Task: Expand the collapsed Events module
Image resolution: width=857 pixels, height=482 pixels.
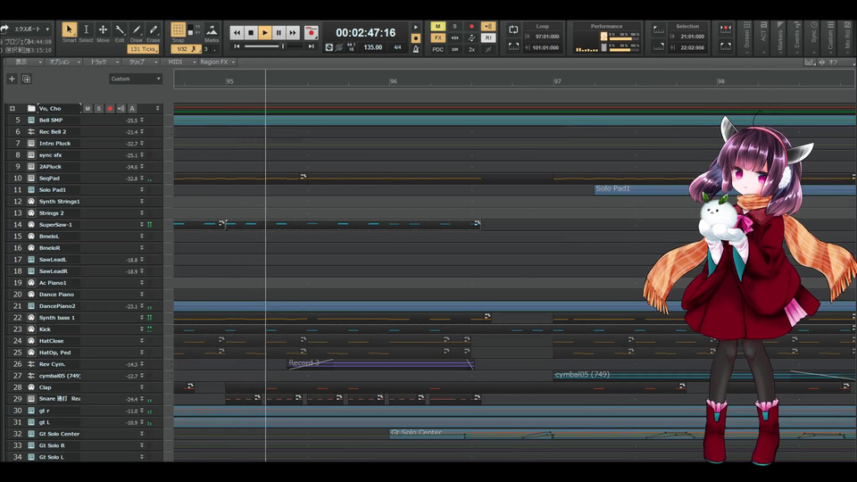Action: click(797, 38)
